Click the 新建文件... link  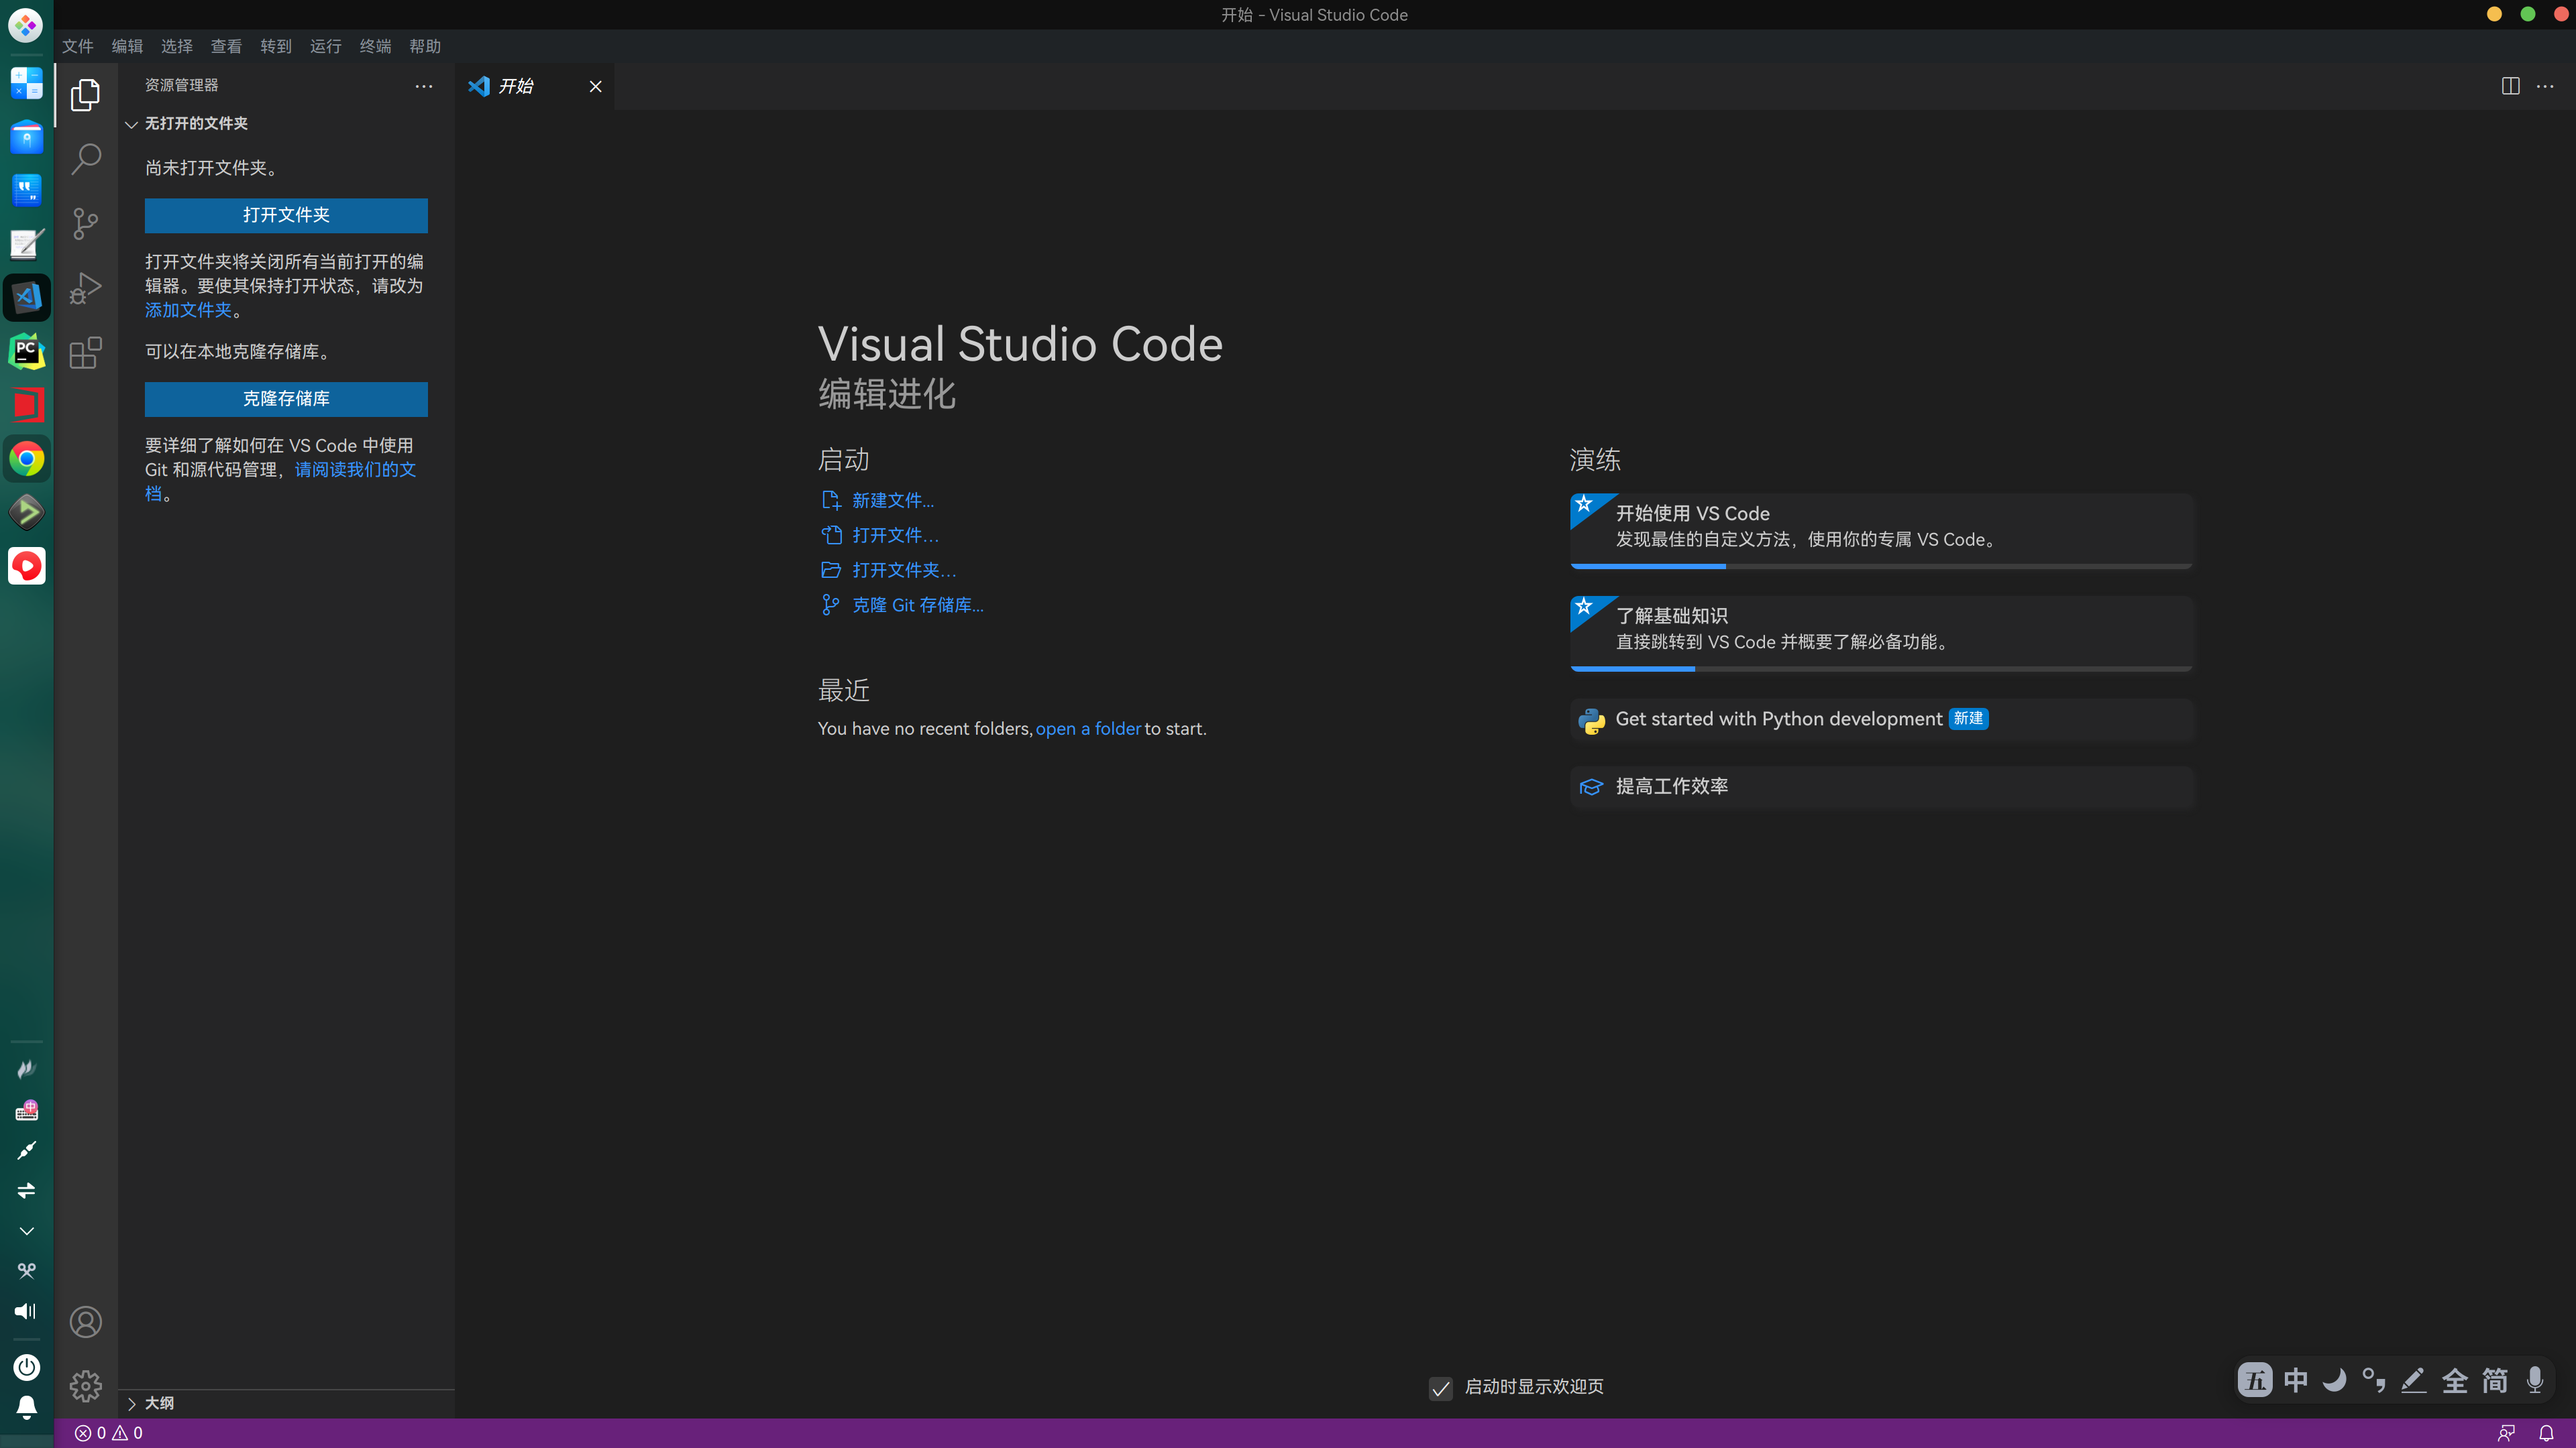click(x=892, y=501)
